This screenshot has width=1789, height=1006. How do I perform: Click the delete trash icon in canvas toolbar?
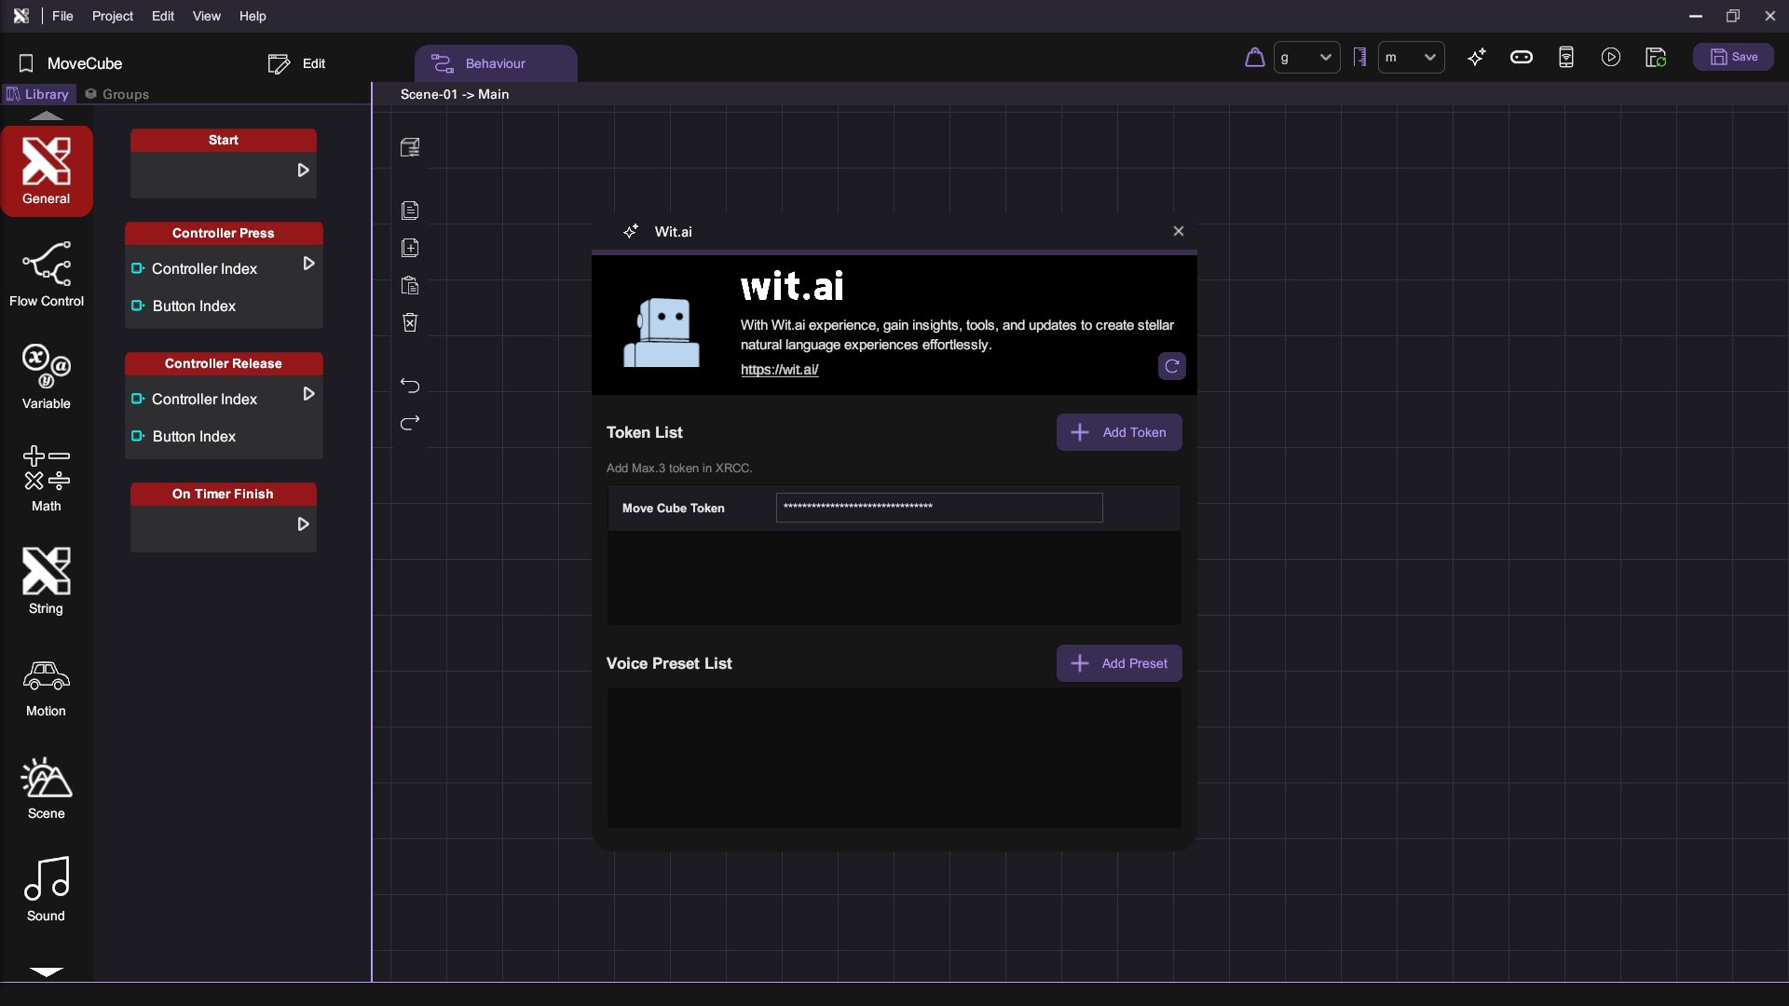pos(410,322)
